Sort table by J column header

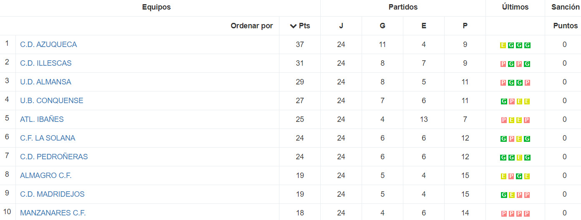tap(341, 26)
